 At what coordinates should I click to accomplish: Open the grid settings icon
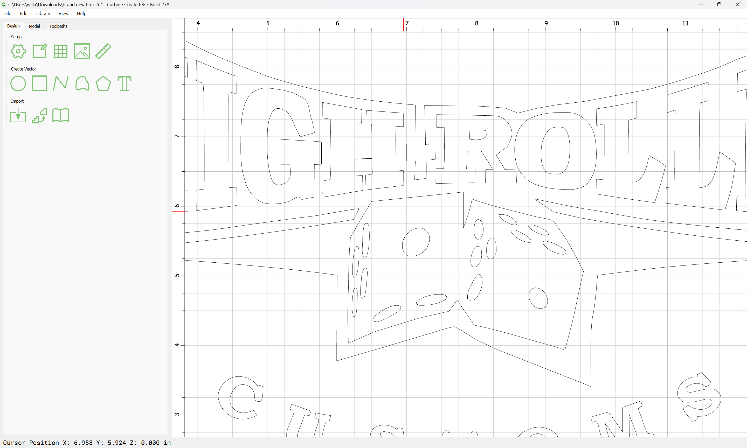click(x=61, y=51)
